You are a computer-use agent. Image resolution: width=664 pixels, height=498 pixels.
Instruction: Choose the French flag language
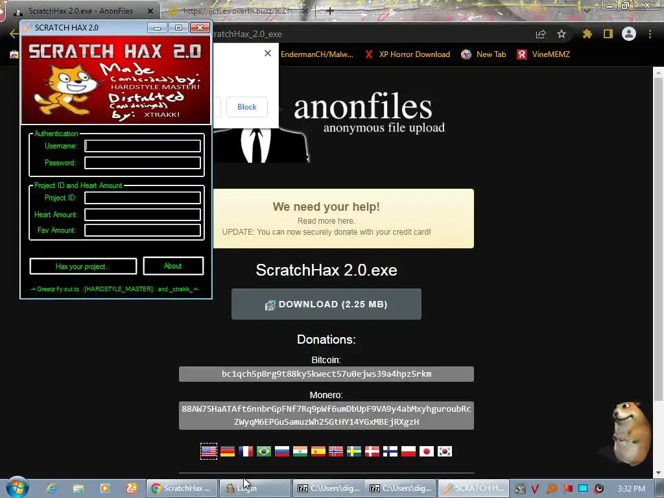click(246, 451)
